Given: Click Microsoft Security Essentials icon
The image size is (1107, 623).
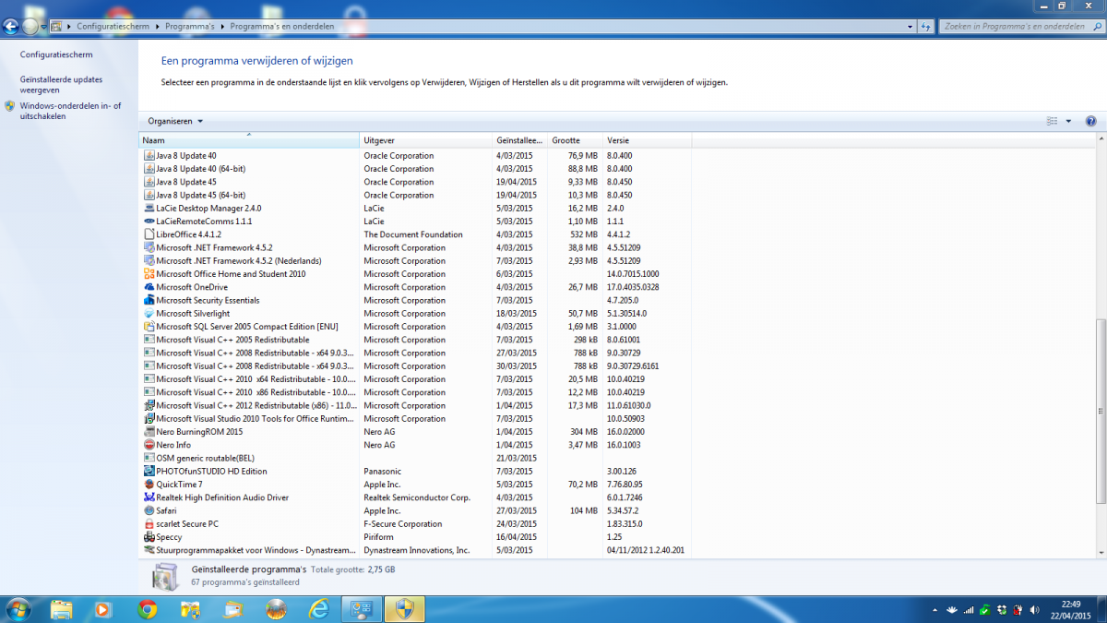Looking at the screenshot, I should point(149,300).
